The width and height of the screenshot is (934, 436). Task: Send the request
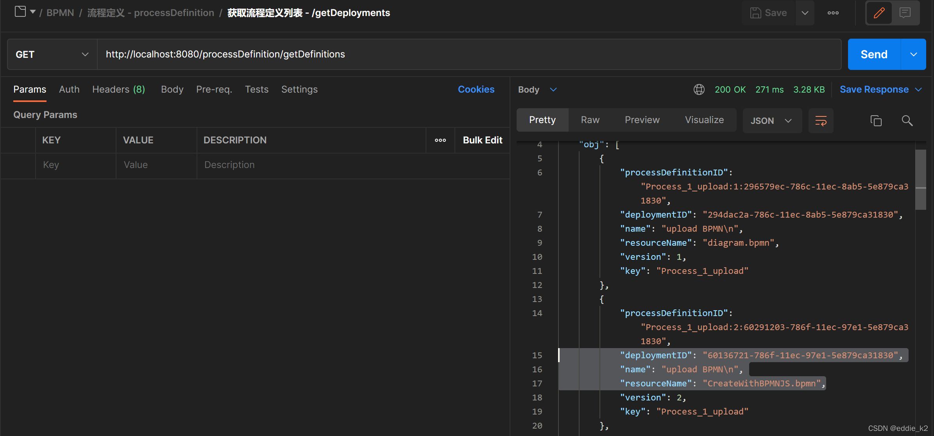(874, 54)
